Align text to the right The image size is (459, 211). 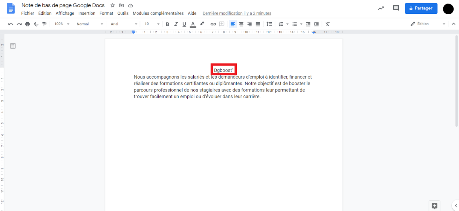(x=250, y=24)
